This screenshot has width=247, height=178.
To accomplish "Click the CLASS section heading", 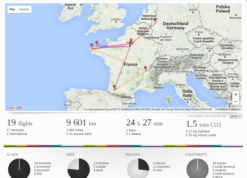I will 12,155.
